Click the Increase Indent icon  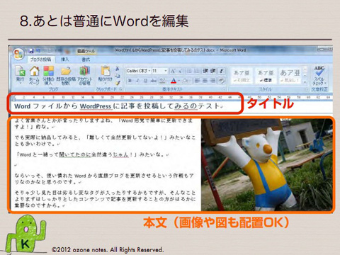[213, 71]
